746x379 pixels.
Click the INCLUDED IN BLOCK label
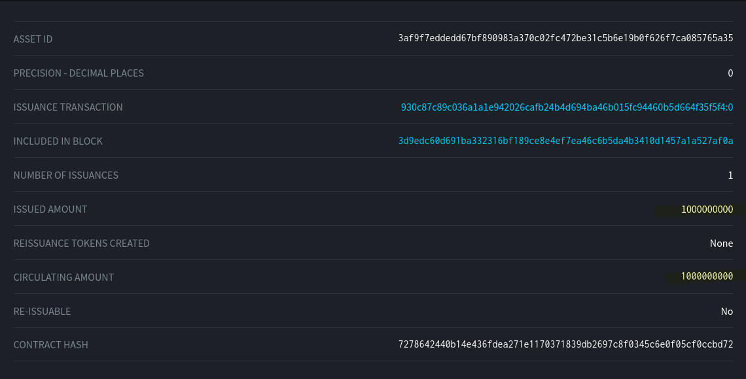pyautogui.click(x=58, y=141)
